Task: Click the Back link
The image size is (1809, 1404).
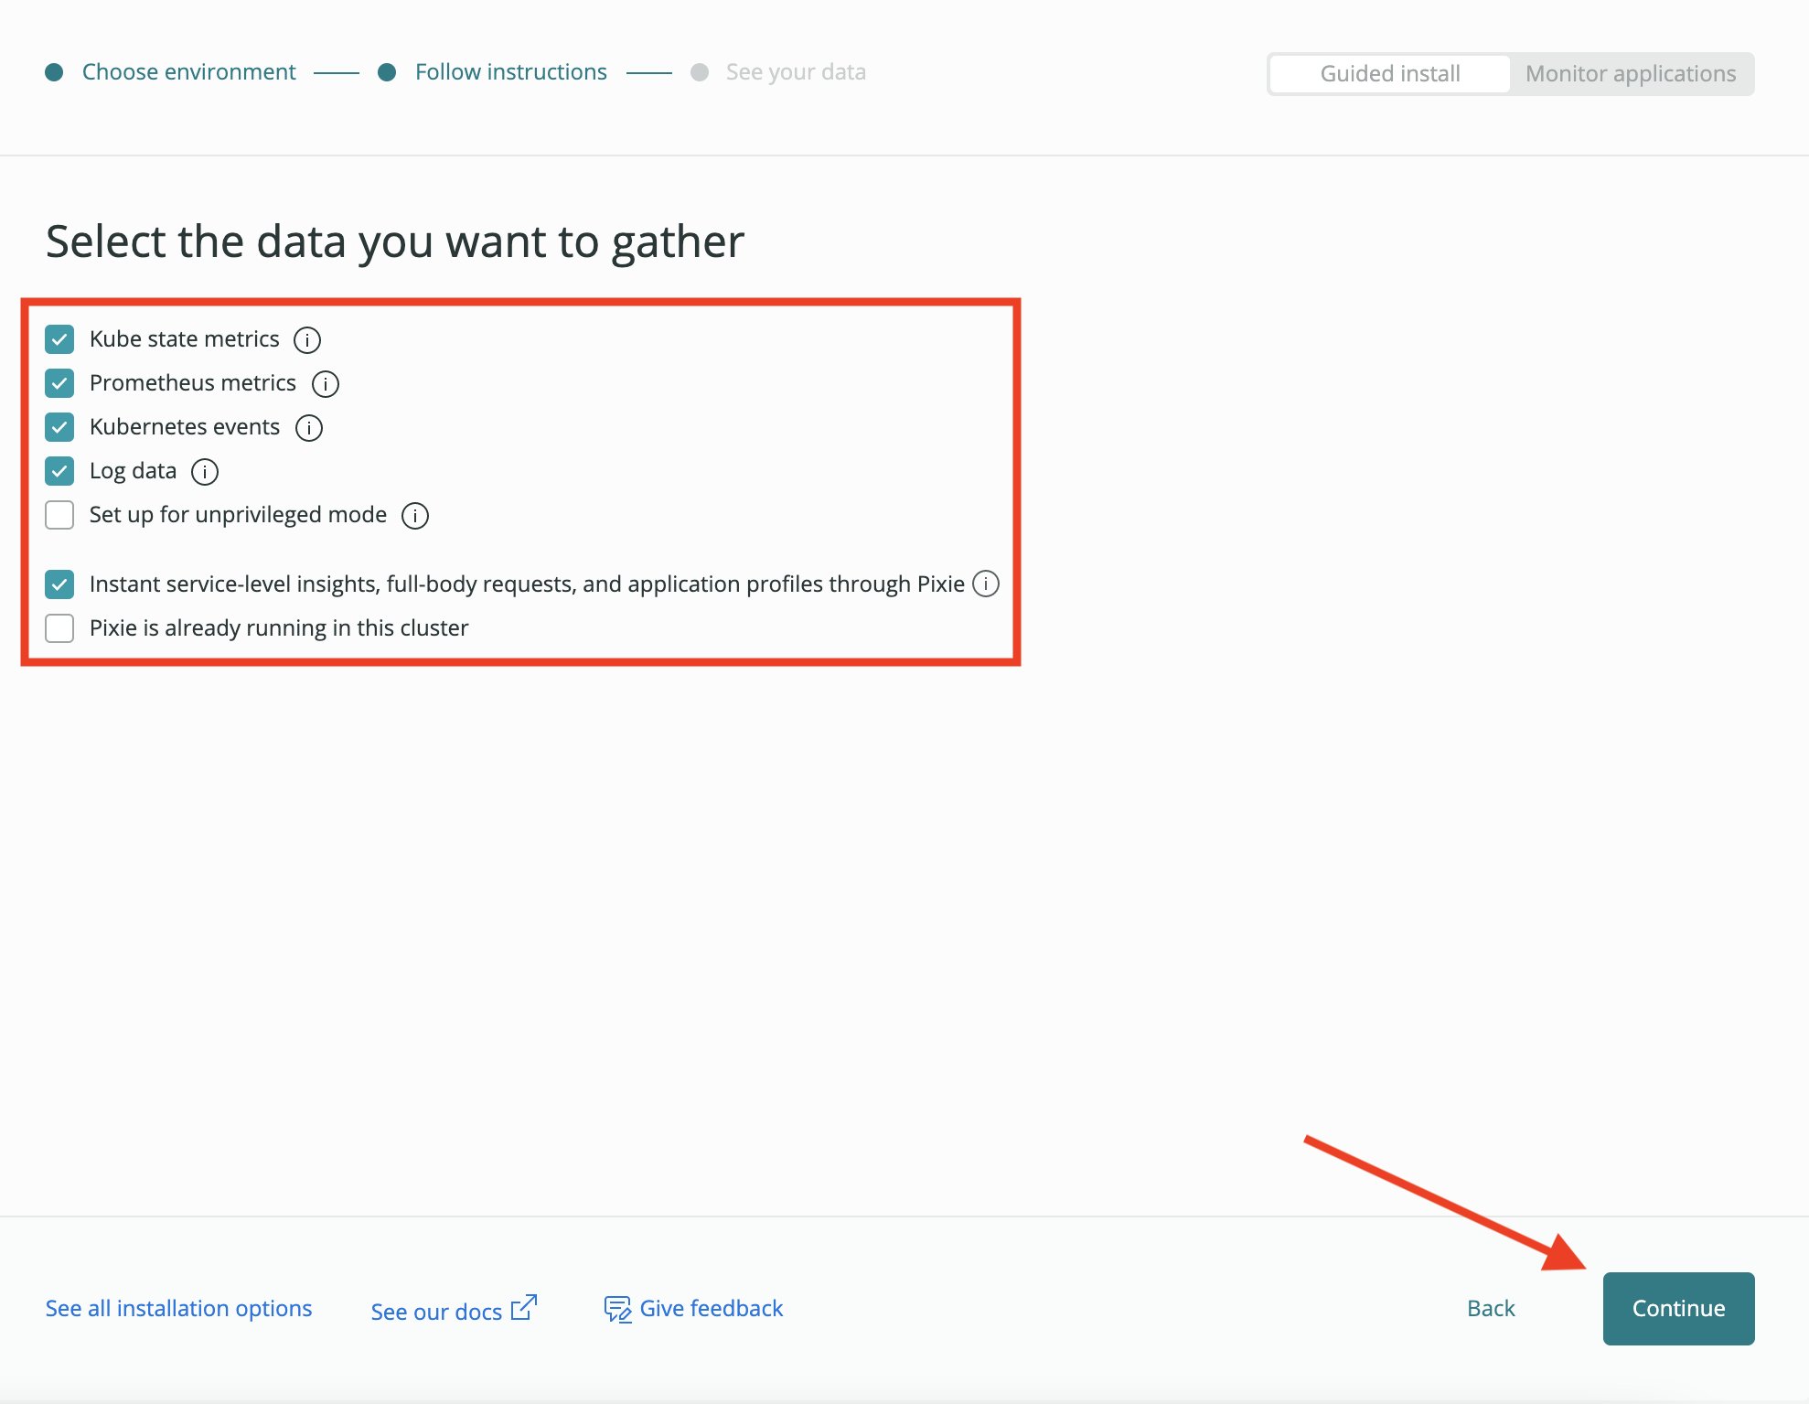Action: [1491, 1308]
